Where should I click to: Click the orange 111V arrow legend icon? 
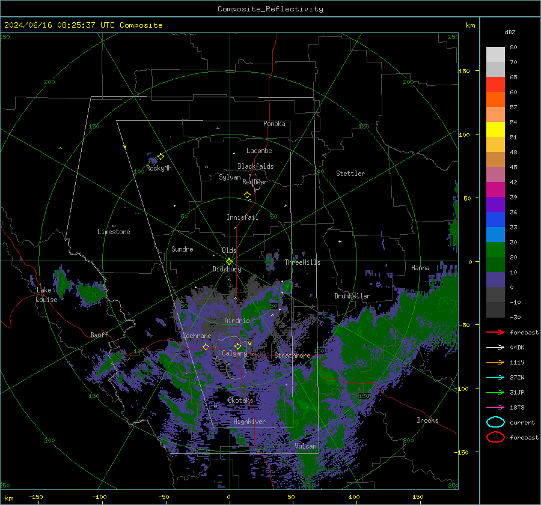click(x=495, y=362)
